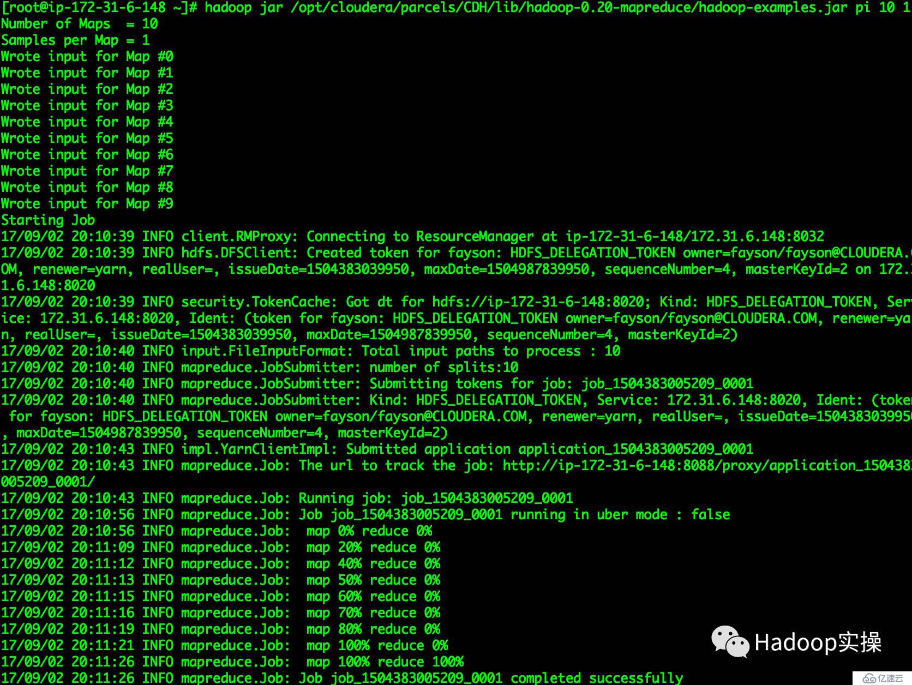Click the 'maxDate=1504987839950, sequenceNumber=4, masterKeyId=2)' line
Image resolution: width=912 pixels, height=685 pixels.
point(225,433)
